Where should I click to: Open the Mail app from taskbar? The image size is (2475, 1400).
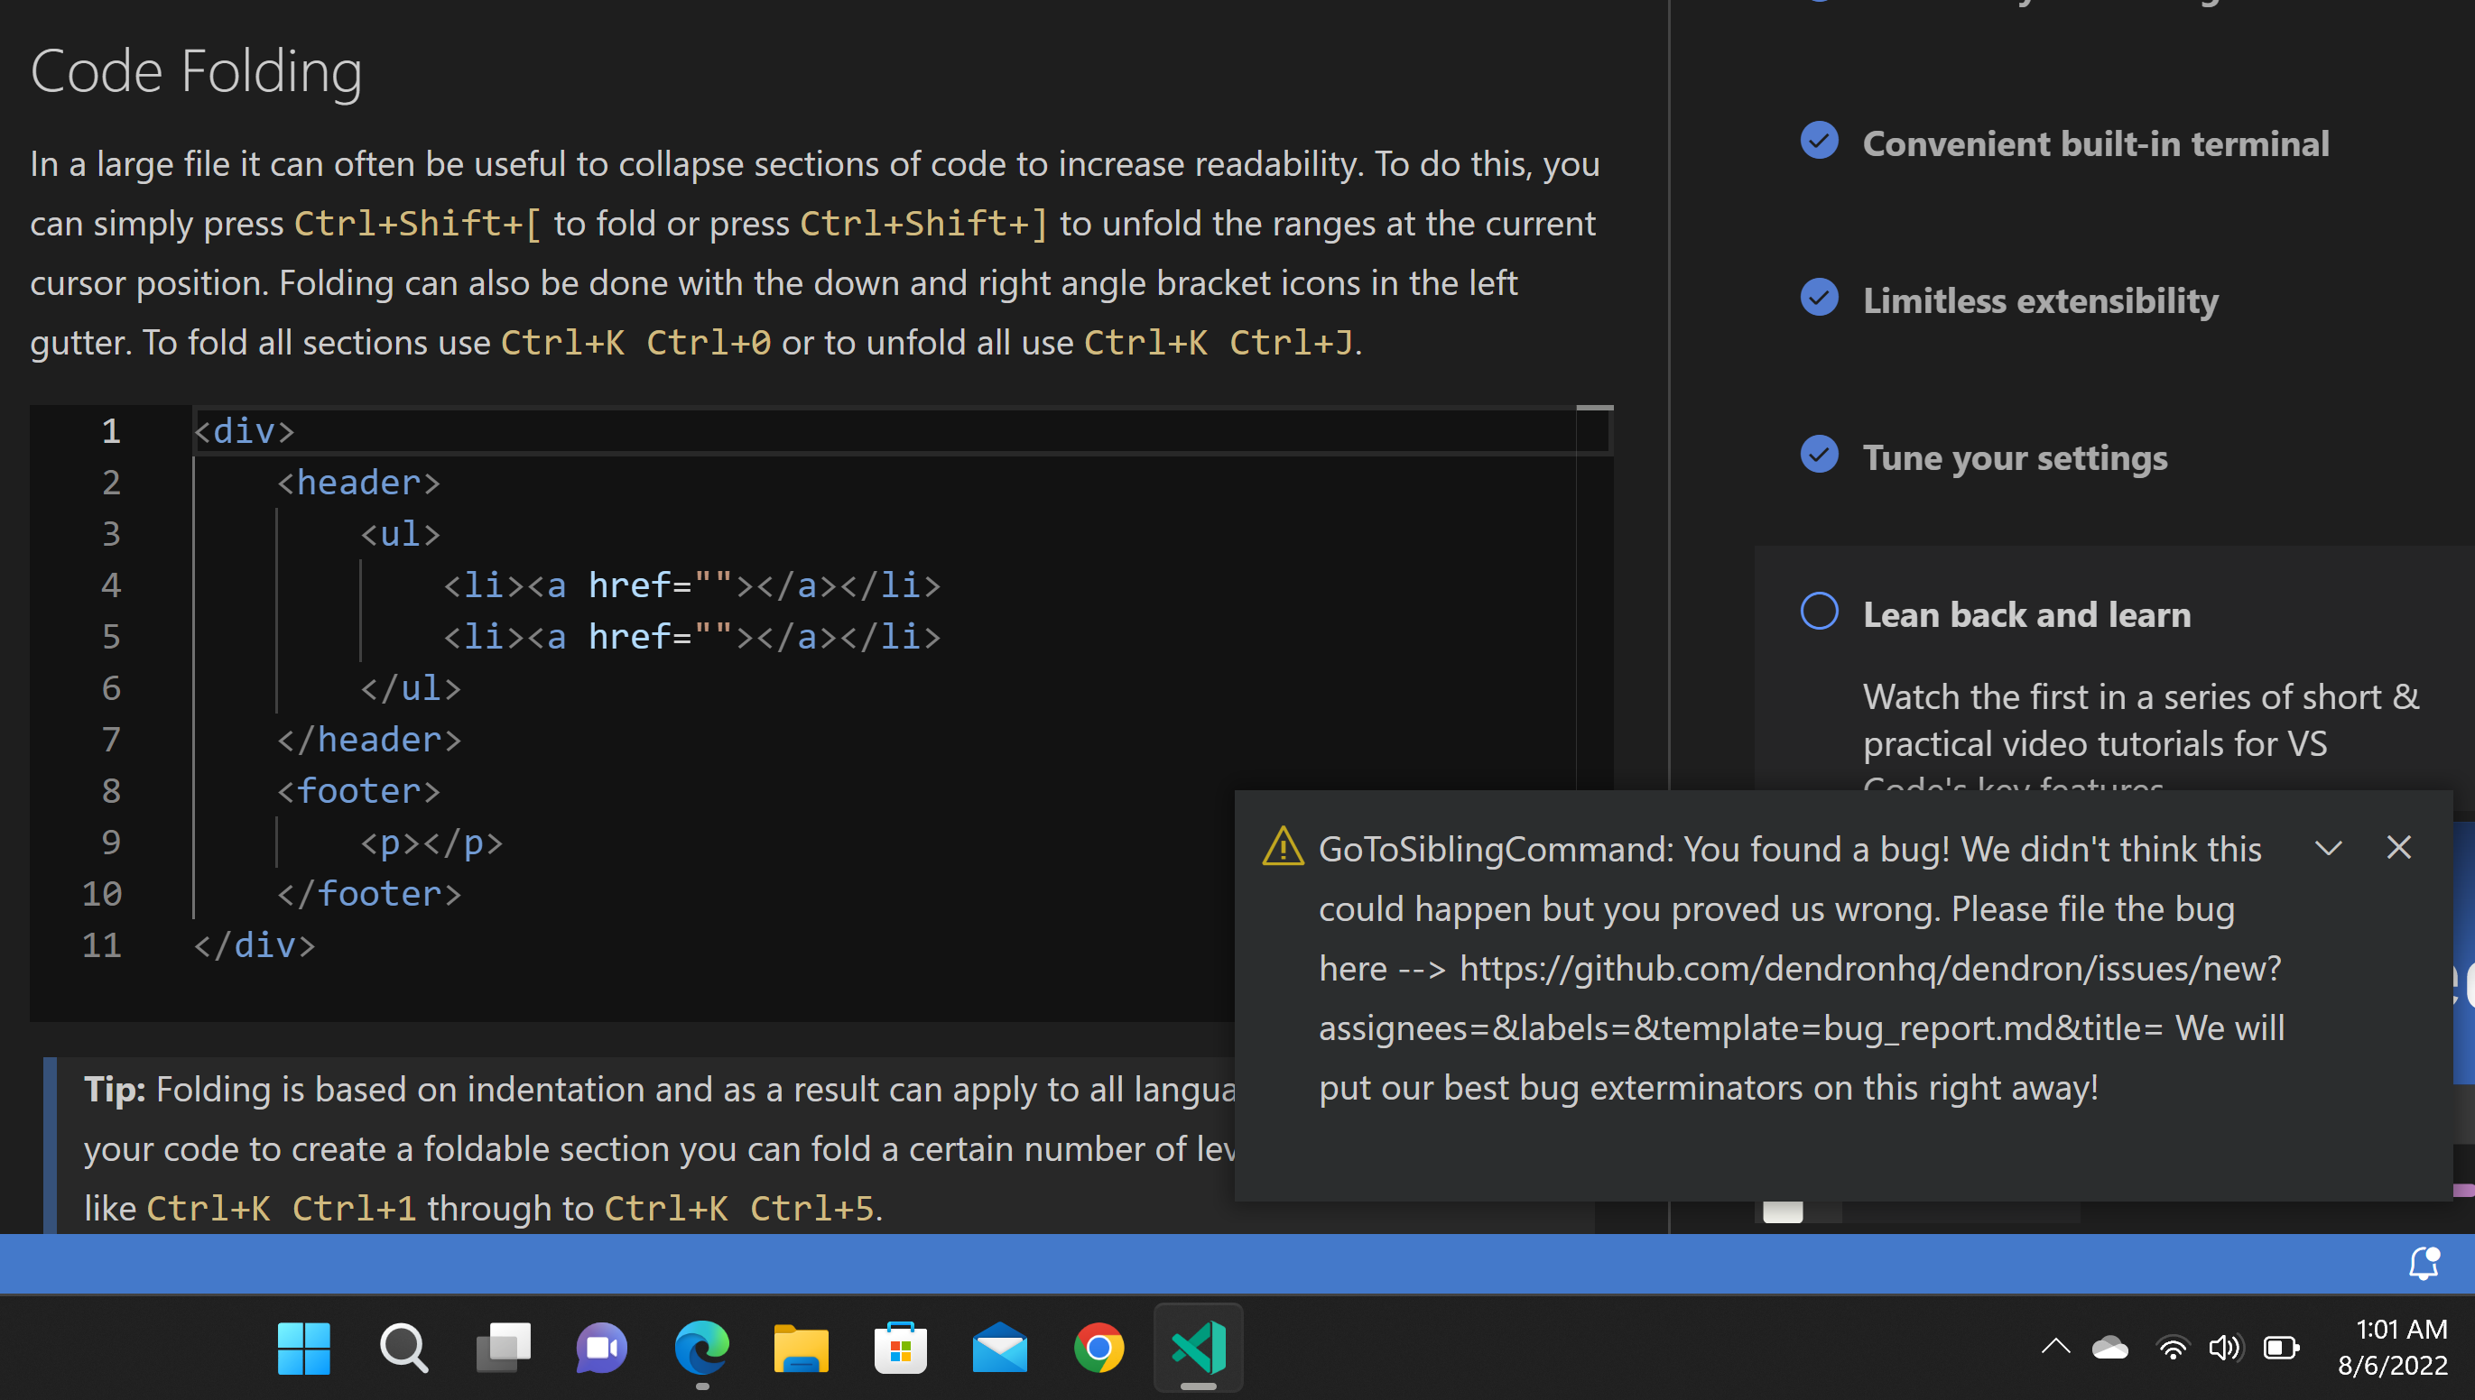[999, 1347]
